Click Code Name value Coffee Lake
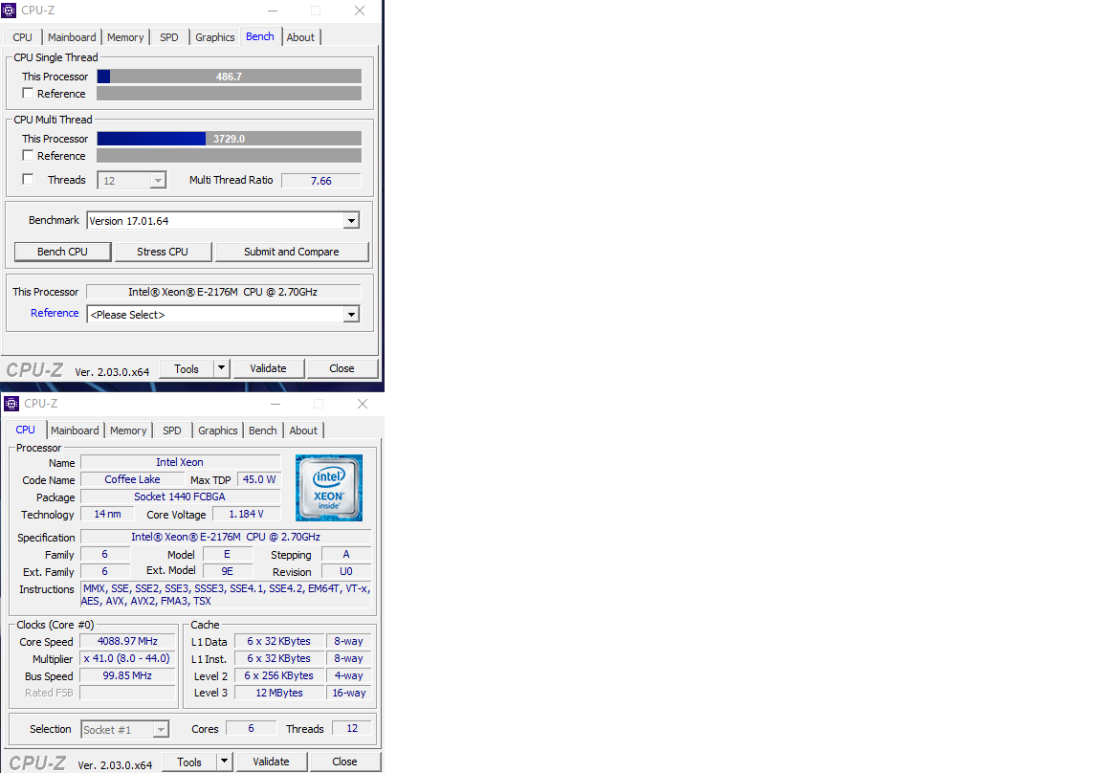This screenshot has height=773, width=1102. coord(132,479)
